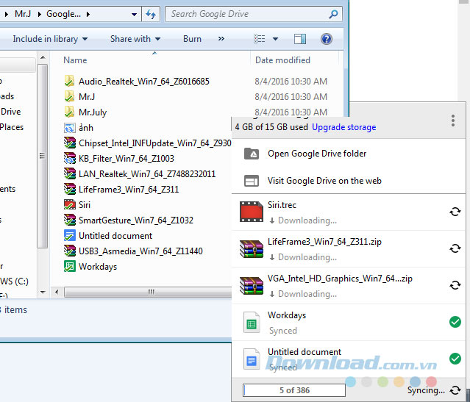
Task: Choose Visit Google Drive on the web
Action: [x=324, y=181]
